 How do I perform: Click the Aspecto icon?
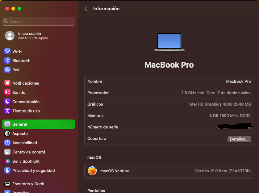7,133
